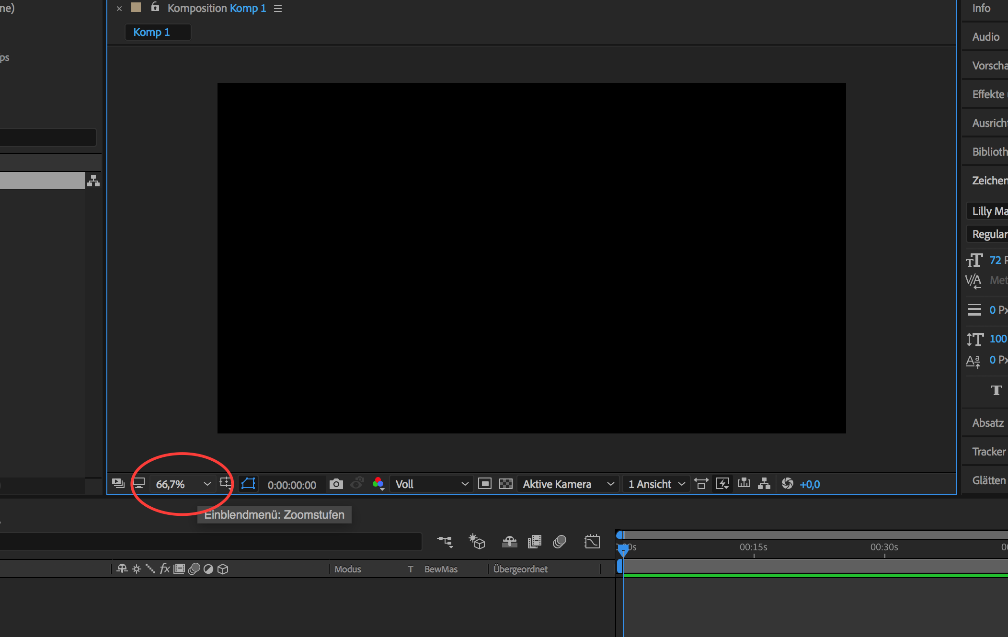
Task: Click the 0:00:00:00 current time display
Action: pyautogui.click(x=292, y=485)
